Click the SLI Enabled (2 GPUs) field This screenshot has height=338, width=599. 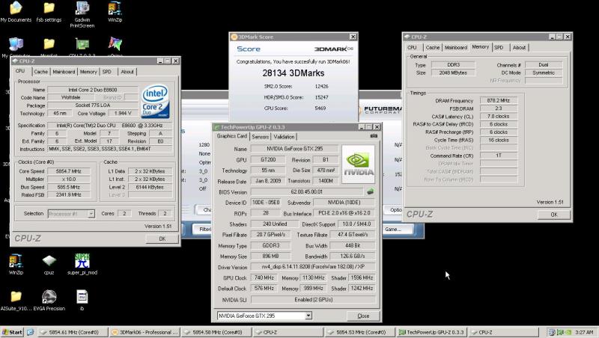[x=313, y=299]
